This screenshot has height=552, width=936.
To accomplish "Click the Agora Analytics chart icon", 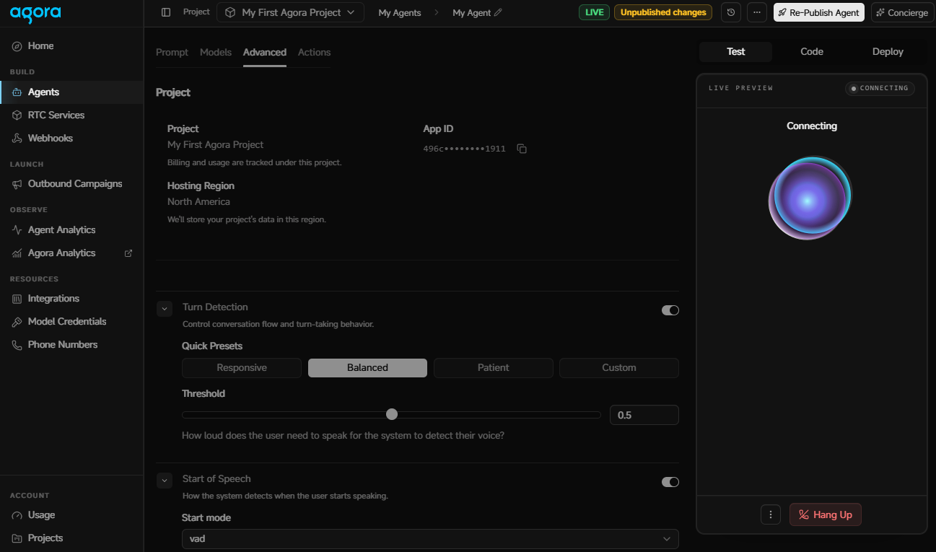I will tap(17, 253).
